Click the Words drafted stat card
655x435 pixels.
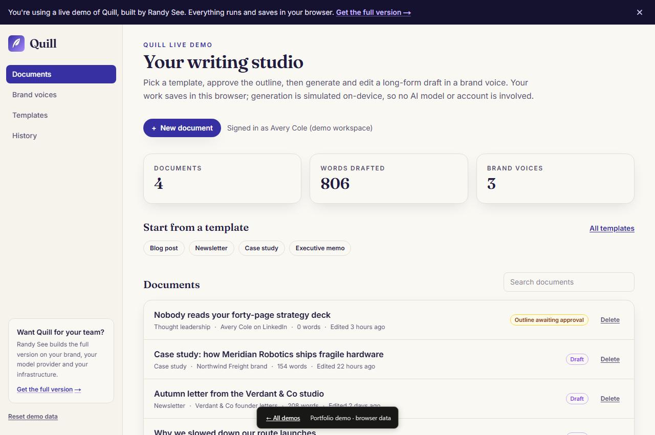(x=389, y=179)
